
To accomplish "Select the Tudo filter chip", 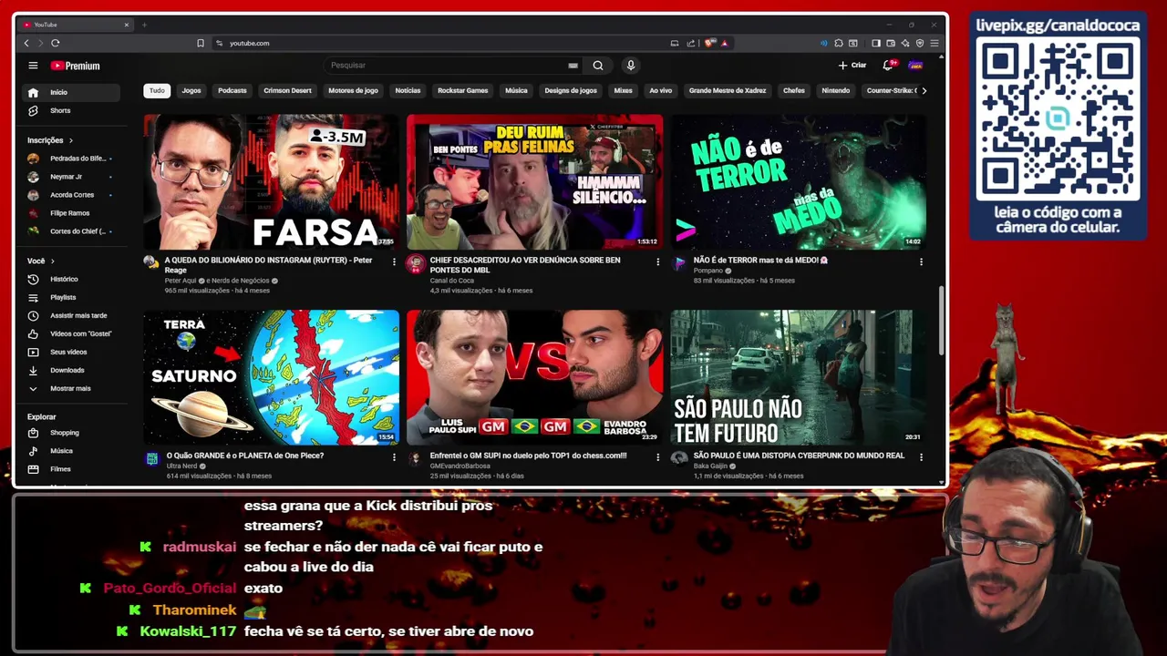I will (157, 90).
